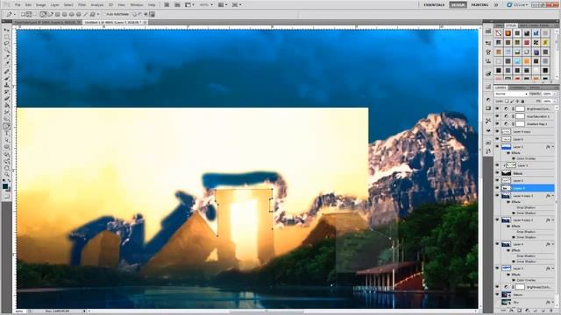Viewport: 561px width, 315px height.
Task: Select the Gradient tool in the toolbox
Action: [x=7, y=106]
